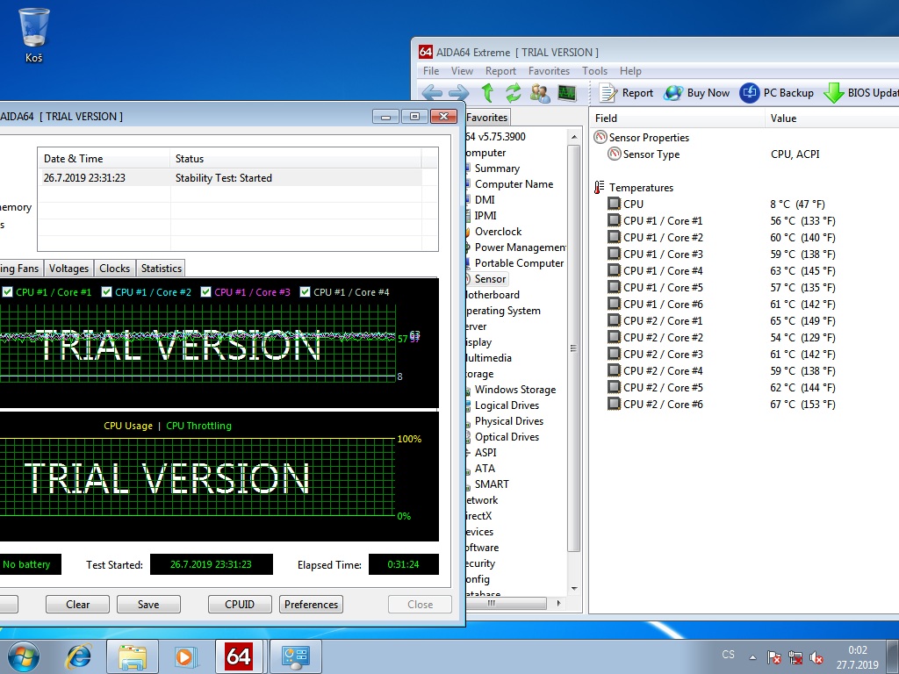This screenshot has height=674, width=899.
Task: Uncheck CPU #1 / Core #1 graph checkbox
Action: (8, 292)
